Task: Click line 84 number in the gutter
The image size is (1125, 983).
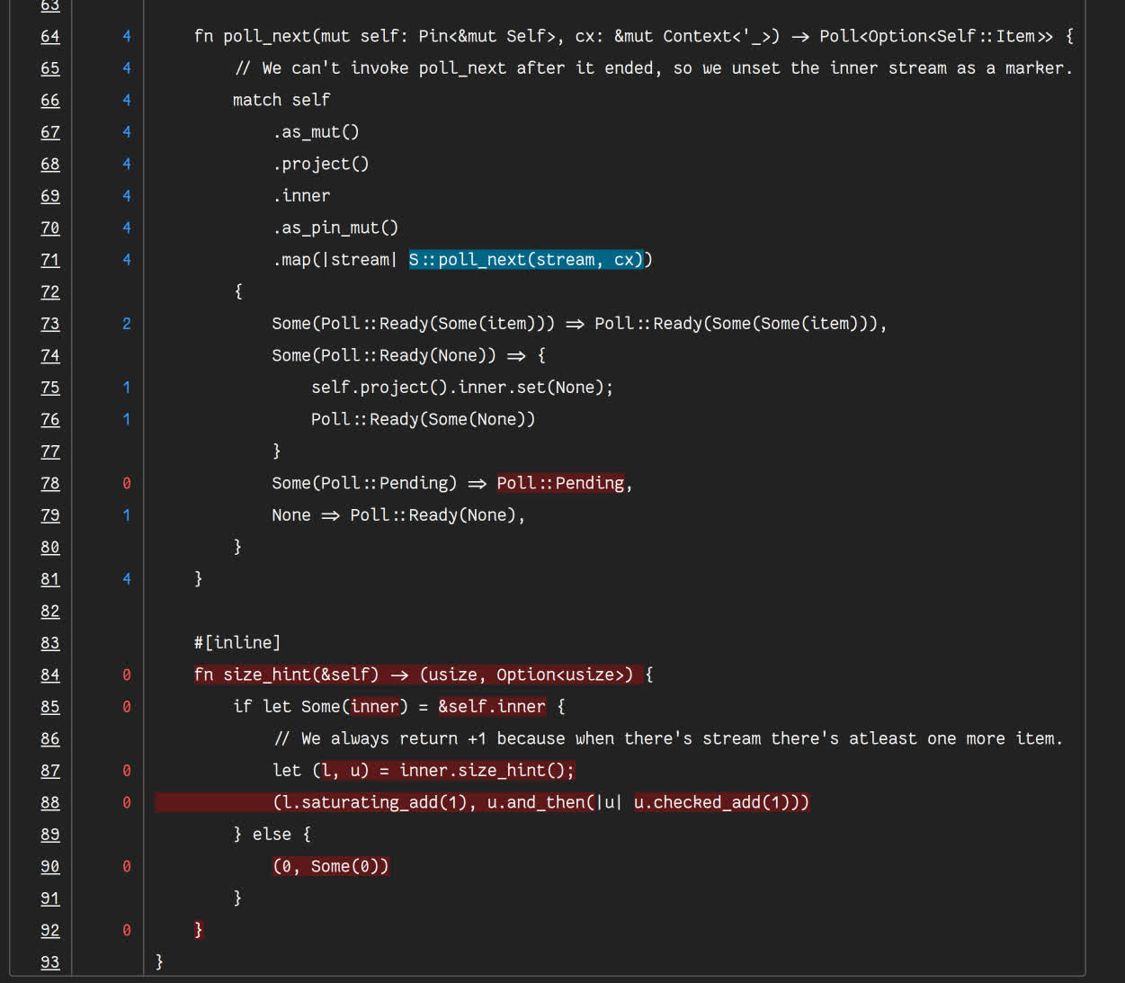Action: tap(49, 675)
